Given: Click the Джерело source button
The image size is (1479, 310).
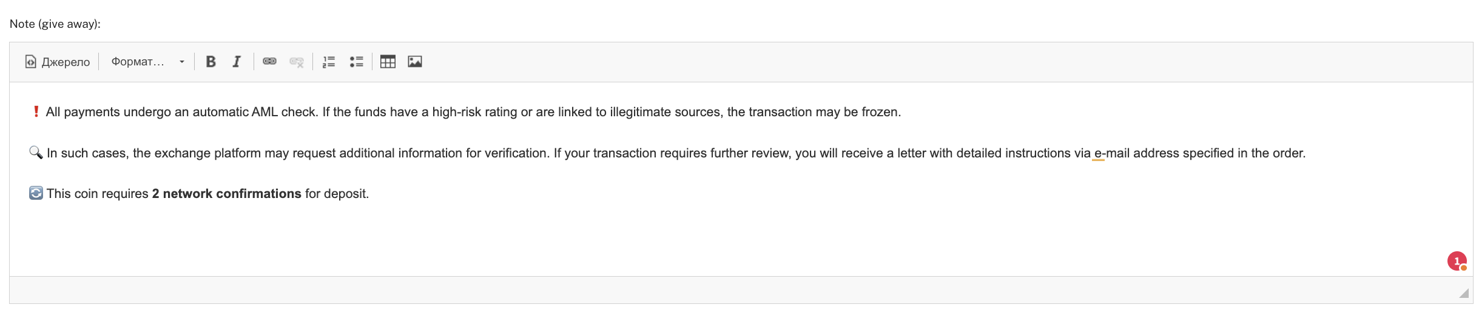Looking at the screenshot, I should pos(58,62).
